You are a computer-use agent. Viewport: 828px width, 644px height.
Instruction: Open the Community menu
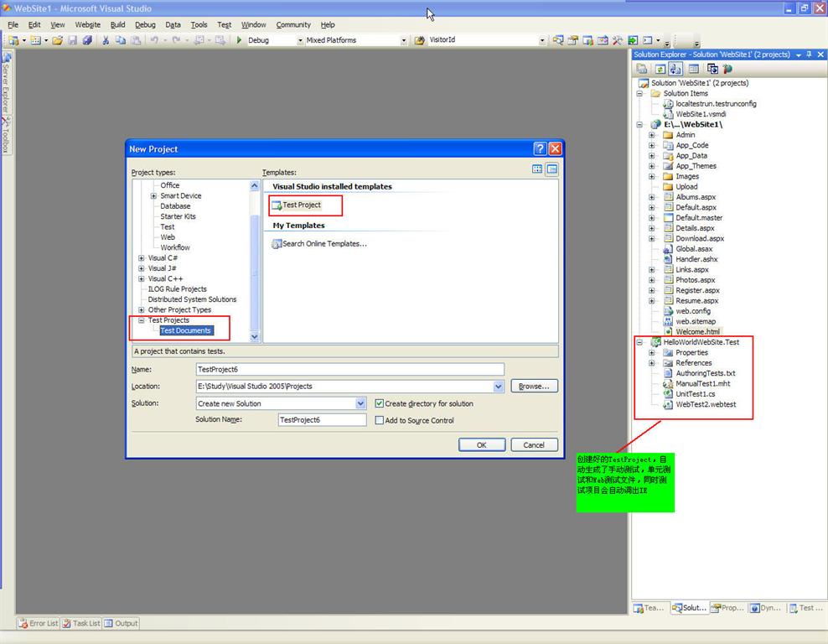tap(293, 25)
